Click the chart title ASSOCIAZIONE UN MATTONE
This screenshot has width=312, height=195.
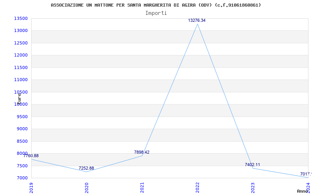[156, 5]
